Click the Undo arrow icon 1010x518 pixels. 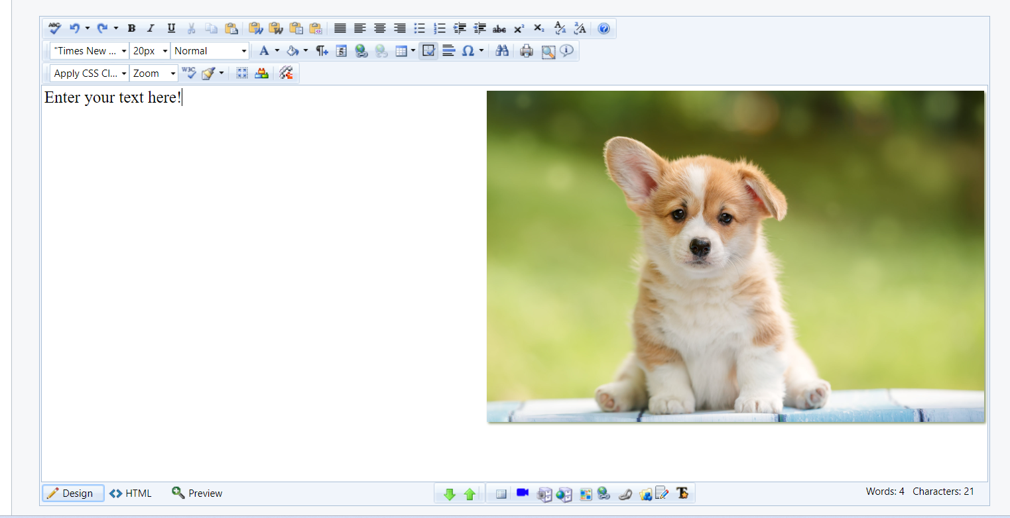pyautogui.click(x=75, y=28)
